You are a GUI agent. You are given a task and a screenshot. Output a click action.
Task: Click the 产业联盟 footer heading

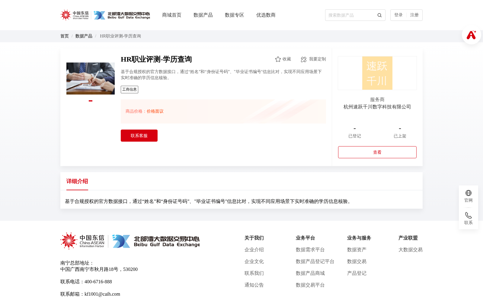(408, 238)
